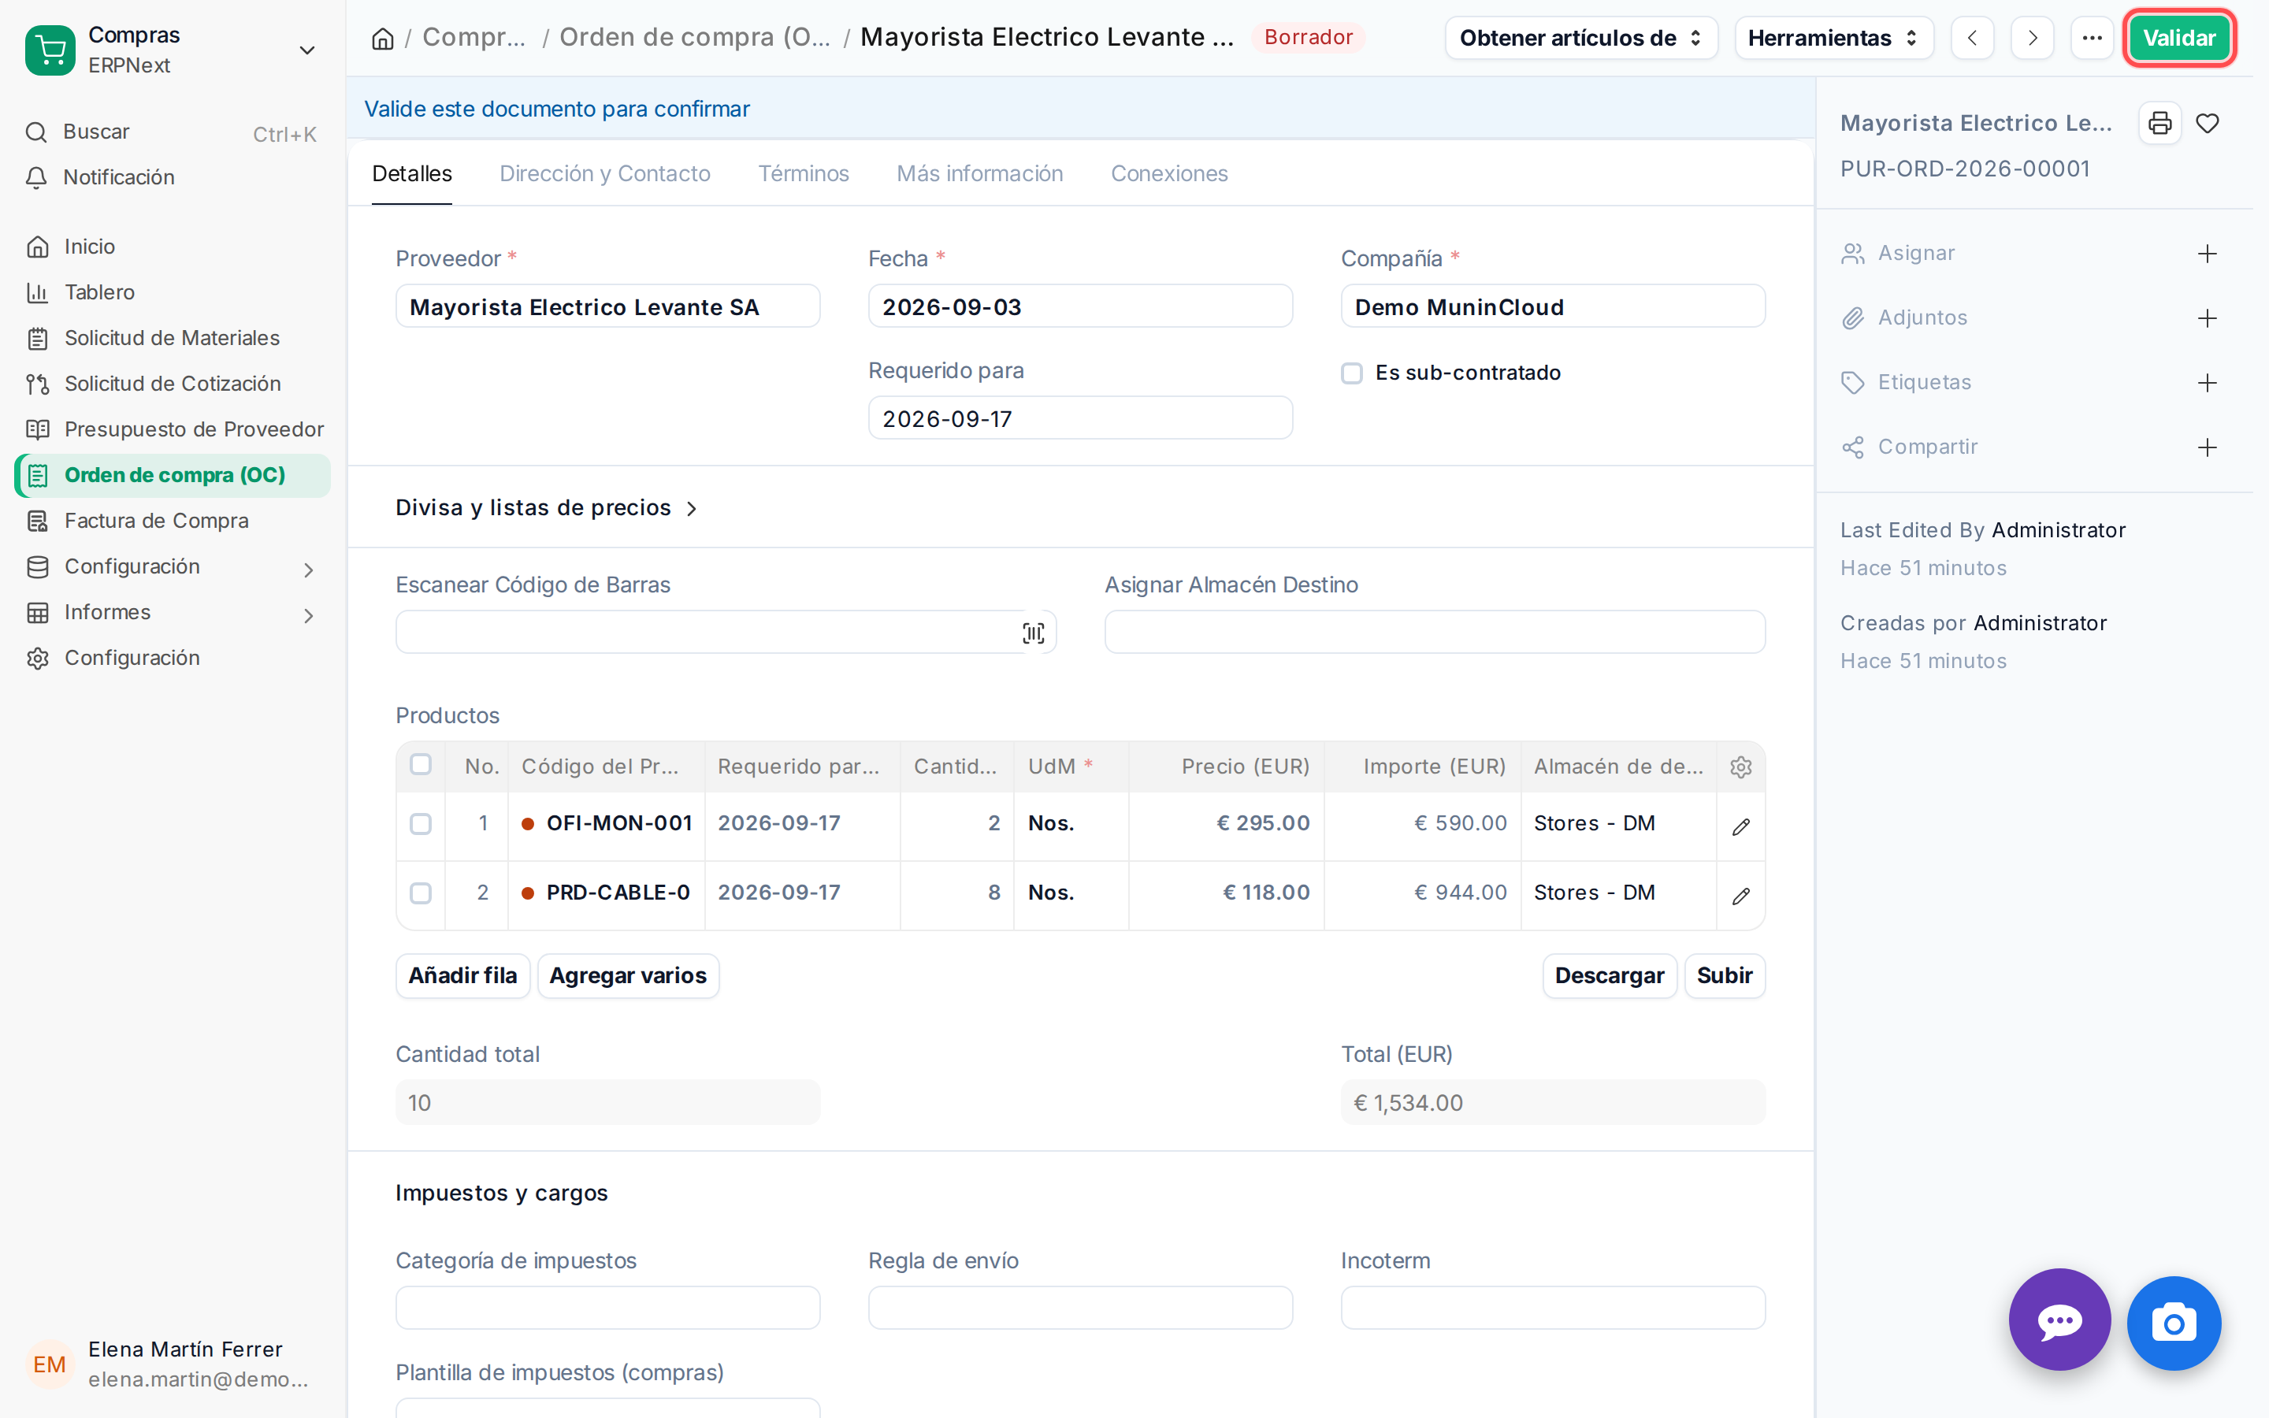Image resolution: width=2269 pixels, height=1418 pixels.
Task: Select the PRD-CABLE-0 row checkbox
Action: (421, 893)
